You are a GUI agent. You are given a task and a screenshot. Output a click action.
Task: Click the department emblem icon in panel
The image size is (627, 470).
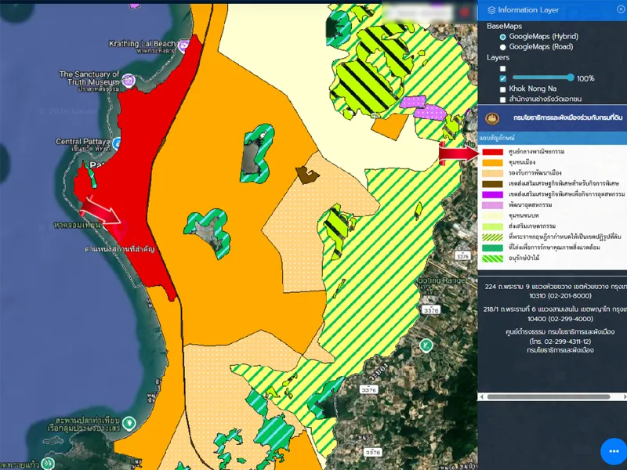click(x=492, y=118)
